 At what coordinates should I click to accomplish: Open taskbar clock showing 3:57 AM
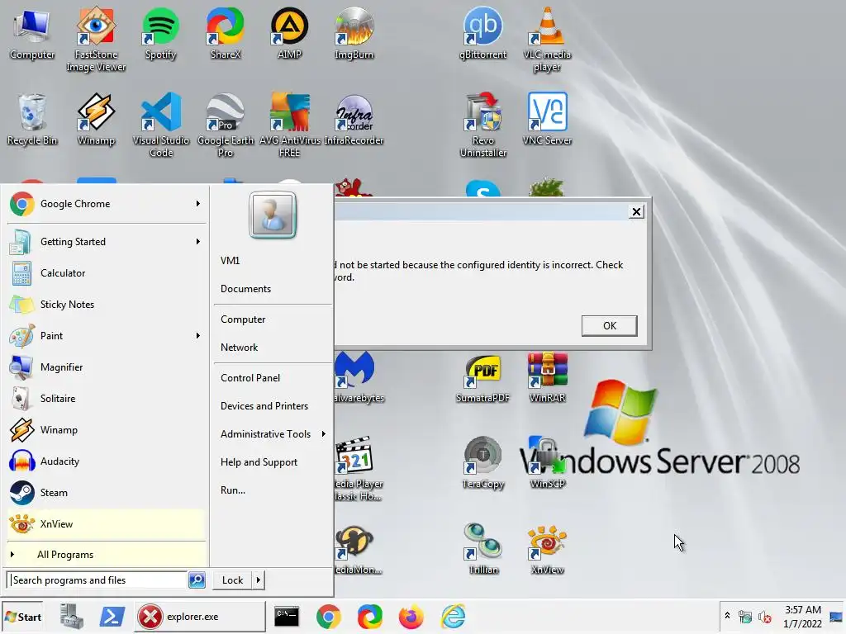(802, 617)
